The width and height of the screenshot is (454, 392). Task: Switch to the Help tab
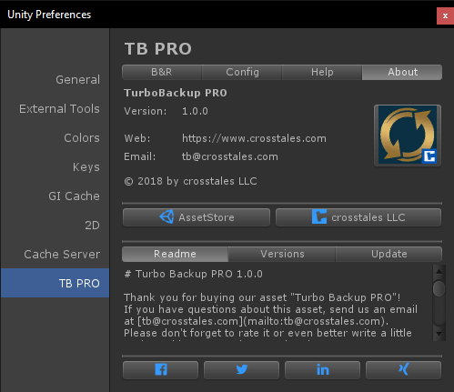click(x=322, y=72)
